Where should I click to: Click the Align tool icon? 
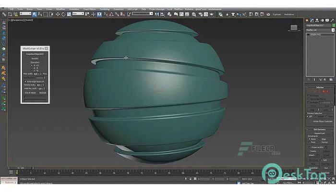click(x=163, y=14)
